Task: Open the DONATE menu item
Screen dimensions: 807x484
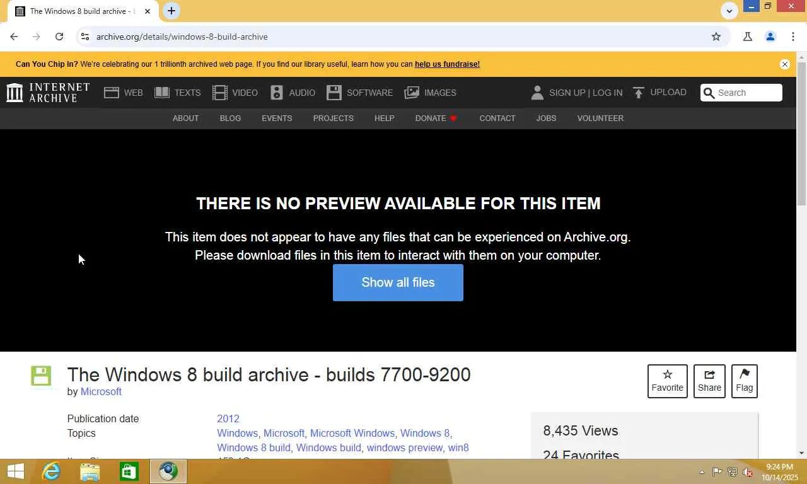Action: 436,118
